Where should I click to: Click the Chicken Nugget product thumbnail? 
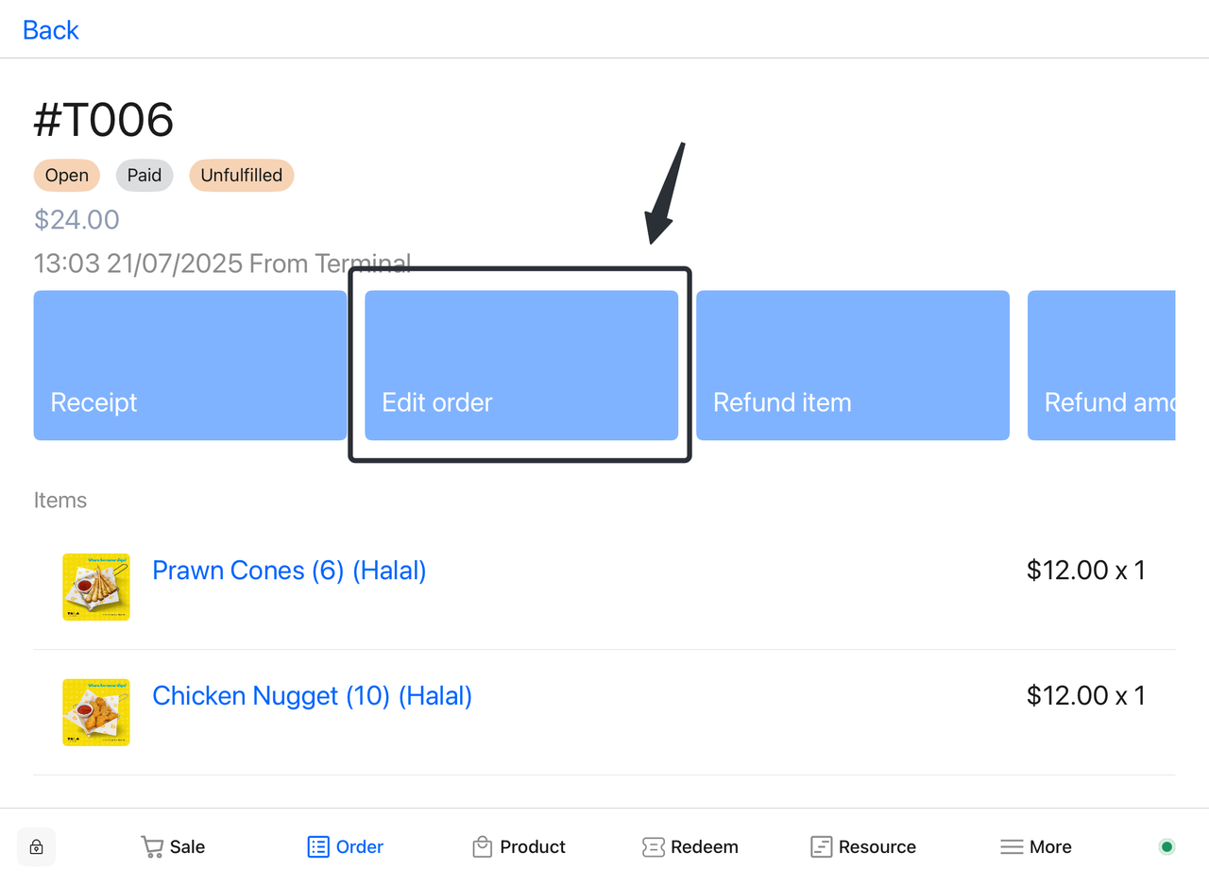click(x=96, y=712)
